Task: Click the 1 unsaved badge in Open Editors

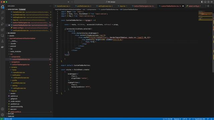Action: [x=22, y=9]
